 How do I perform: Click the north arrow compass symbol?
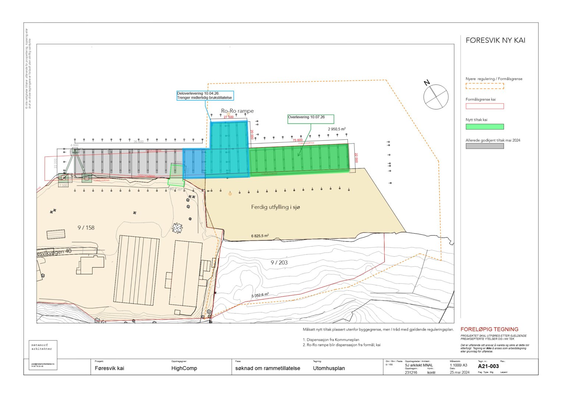(436, 97)
